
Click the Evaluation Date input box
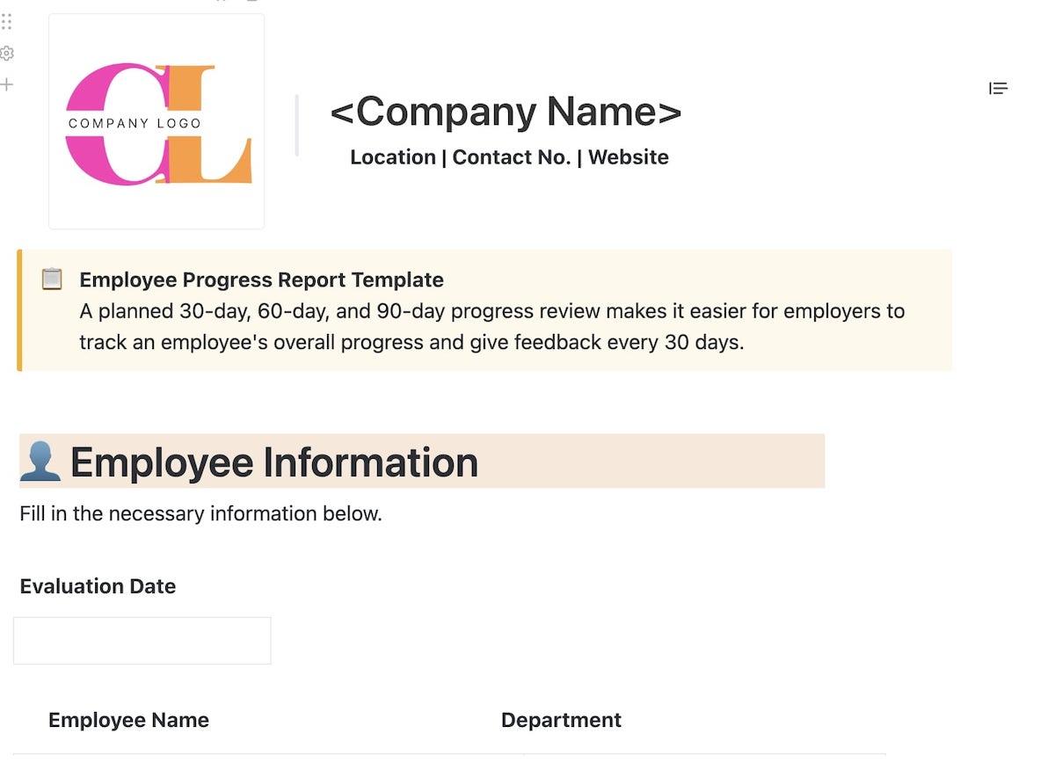pos(142,641)
